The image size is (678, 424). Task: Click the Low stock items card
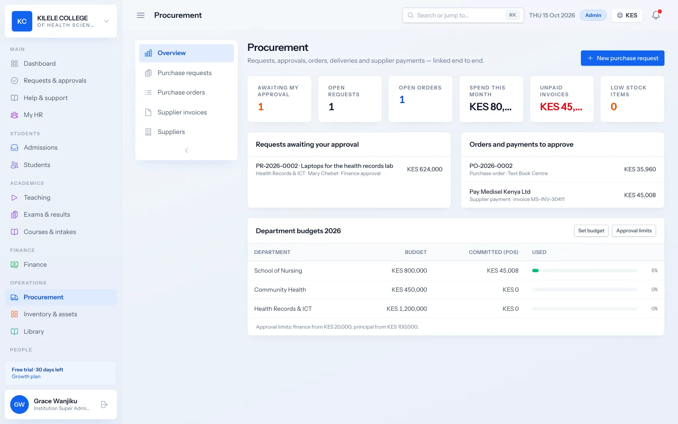632,99
